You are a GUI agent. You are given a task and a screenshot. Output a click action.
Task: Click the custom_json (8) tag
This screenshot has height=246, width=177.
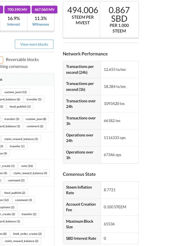[x=36, y=119]
